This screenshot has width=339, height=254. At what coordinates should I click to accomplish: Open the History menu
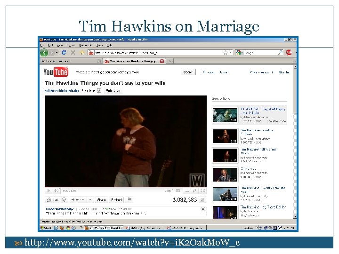71,45
